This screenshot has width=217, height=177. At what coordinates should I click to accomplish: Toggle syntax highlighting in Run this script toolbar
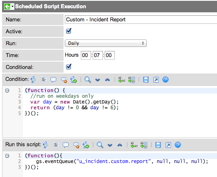[x=46, y=145]
